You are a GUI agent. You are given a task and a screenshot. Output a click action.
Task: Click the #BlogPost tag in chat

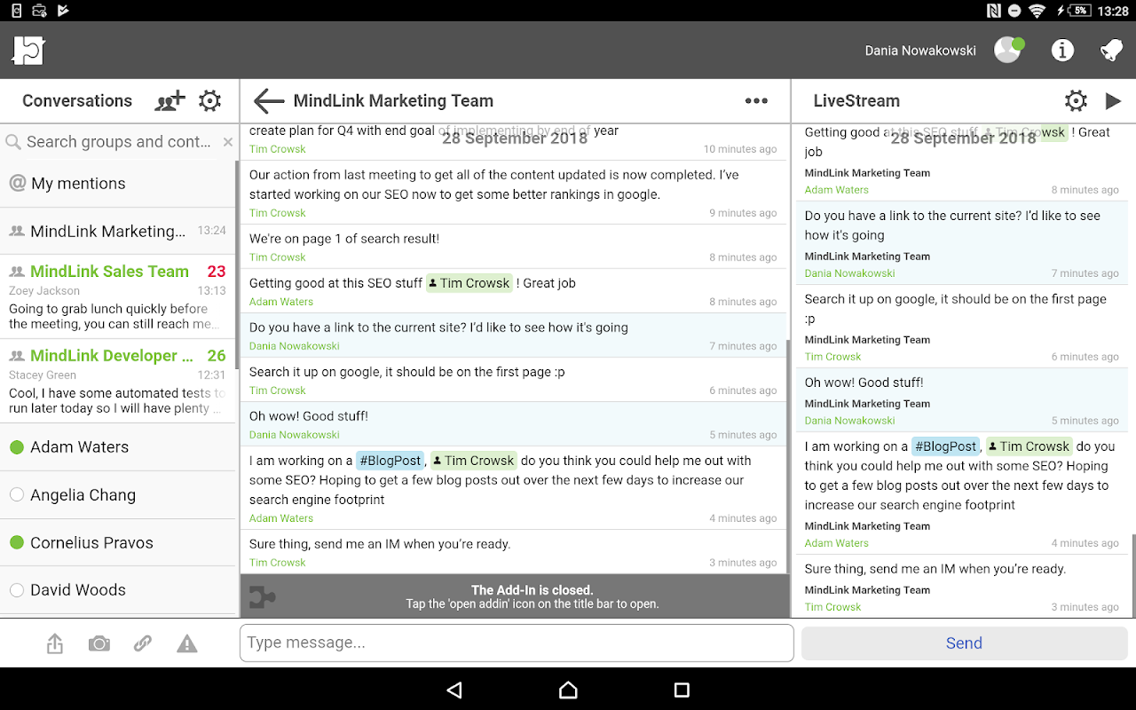pos(390,461)
